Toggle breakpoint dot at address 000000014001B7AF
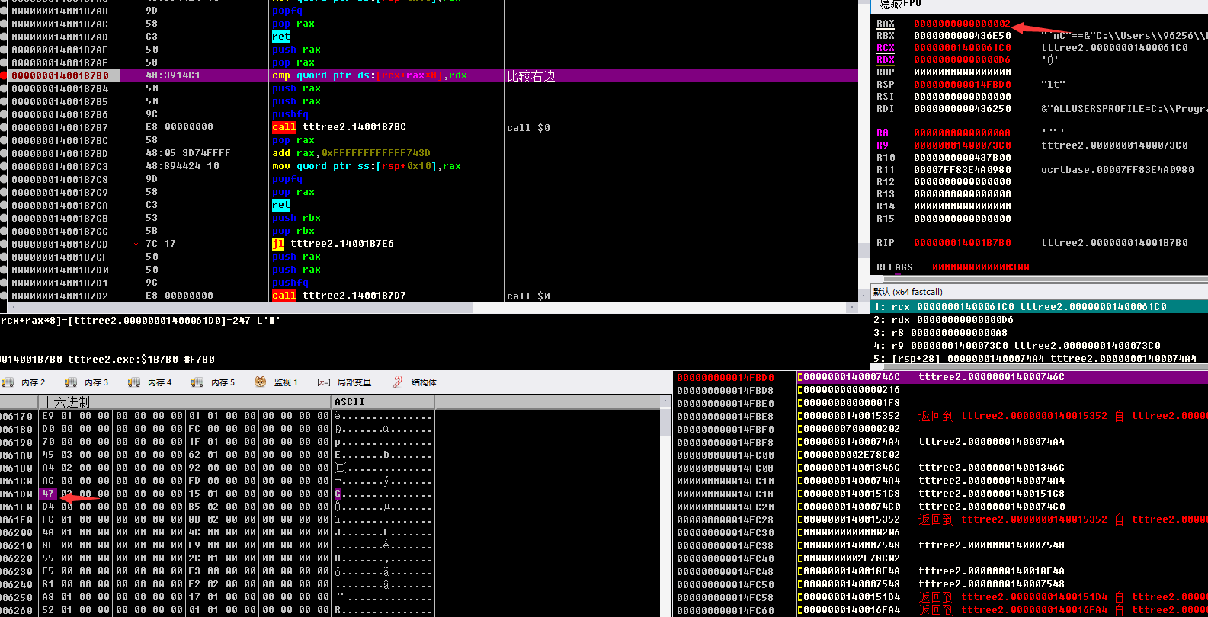Screen dimensions: 1208x617 pyautogui.click(x=4, y=62)
